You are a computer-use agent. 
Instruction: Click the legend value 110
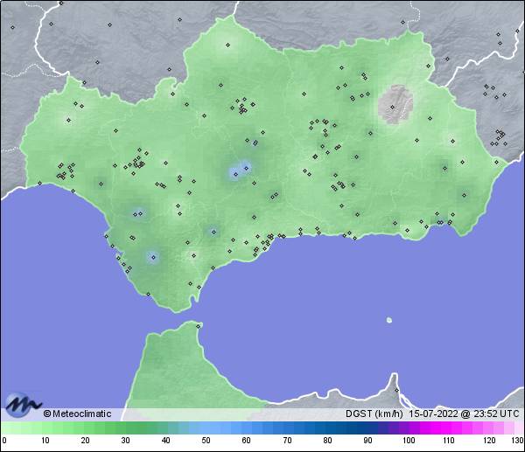coord(449,441)
